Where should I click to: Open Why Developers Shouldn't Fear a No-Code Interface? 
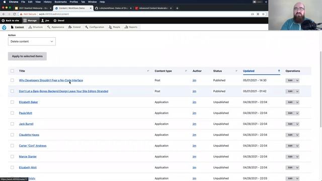coord(51,80)
